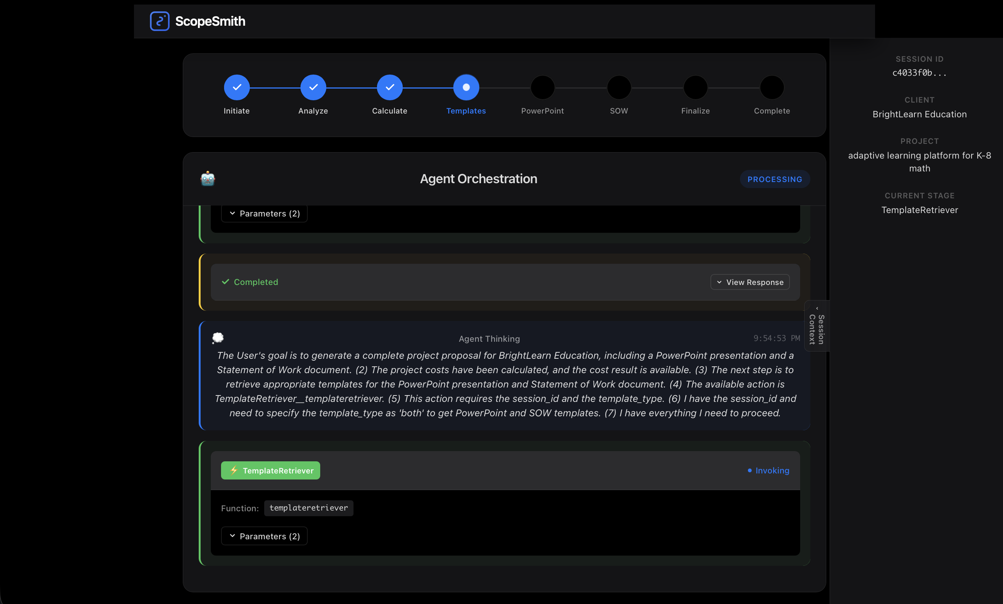1003x604 pixels.
Task: Click the Analyze step checkmark circle
Action: tap(313, 87)
